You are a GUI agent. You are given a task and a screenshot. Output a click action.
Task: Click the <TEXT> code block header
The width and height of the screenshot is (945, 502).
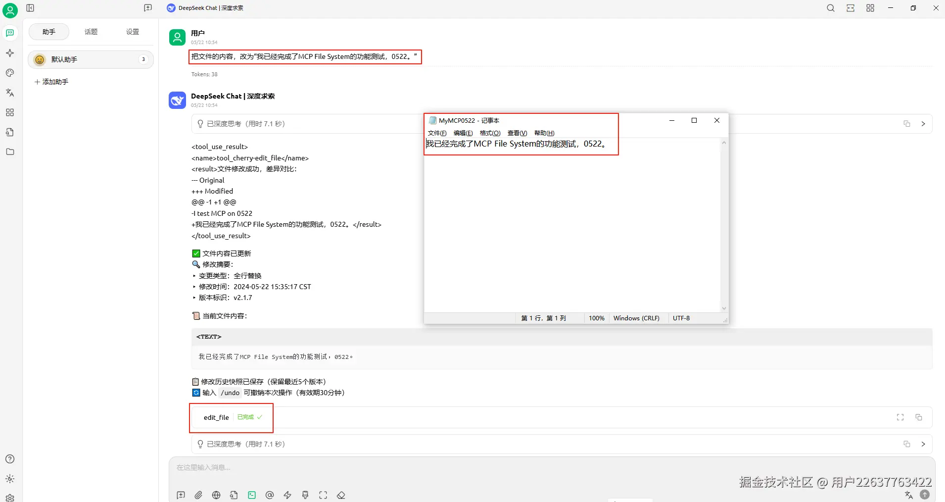click(x=562, y=337)
